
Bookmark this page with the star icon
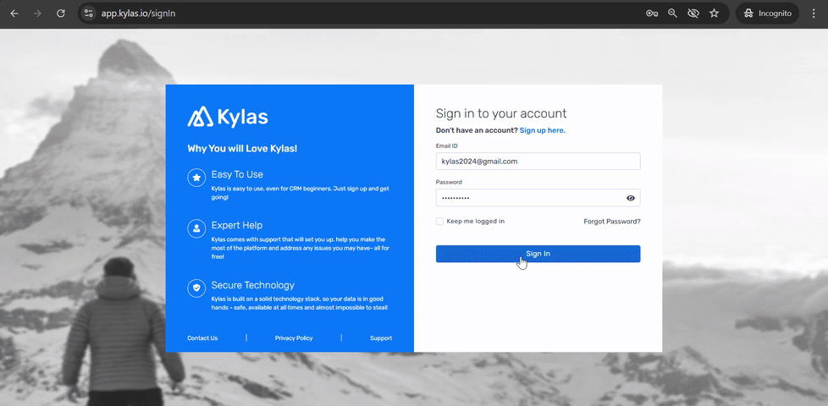coord(714,14)
